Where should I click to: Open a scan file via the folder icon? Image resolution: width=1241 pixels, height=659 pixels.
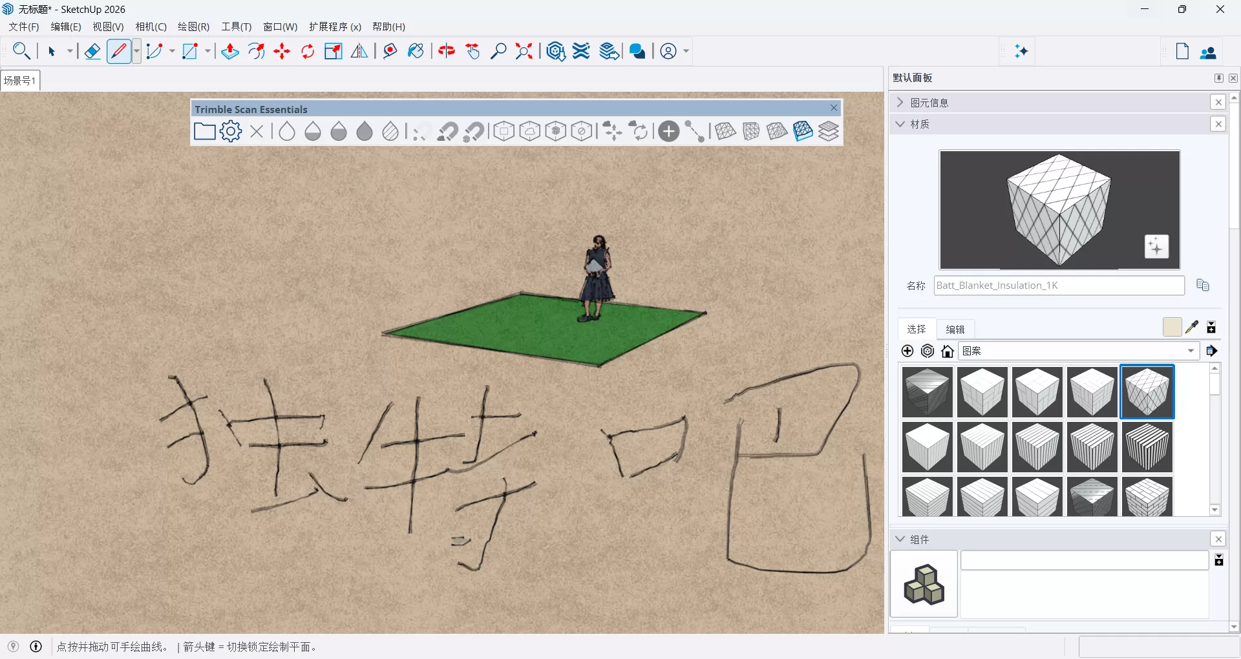tap(204, 131)
